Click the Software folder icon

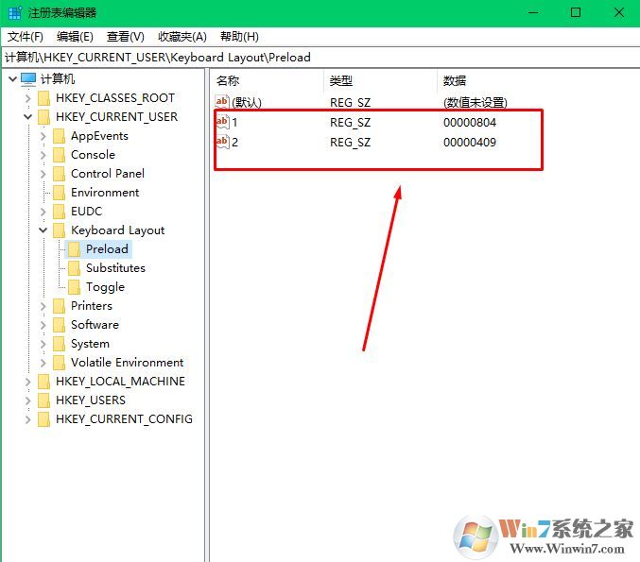pos(60,325)
